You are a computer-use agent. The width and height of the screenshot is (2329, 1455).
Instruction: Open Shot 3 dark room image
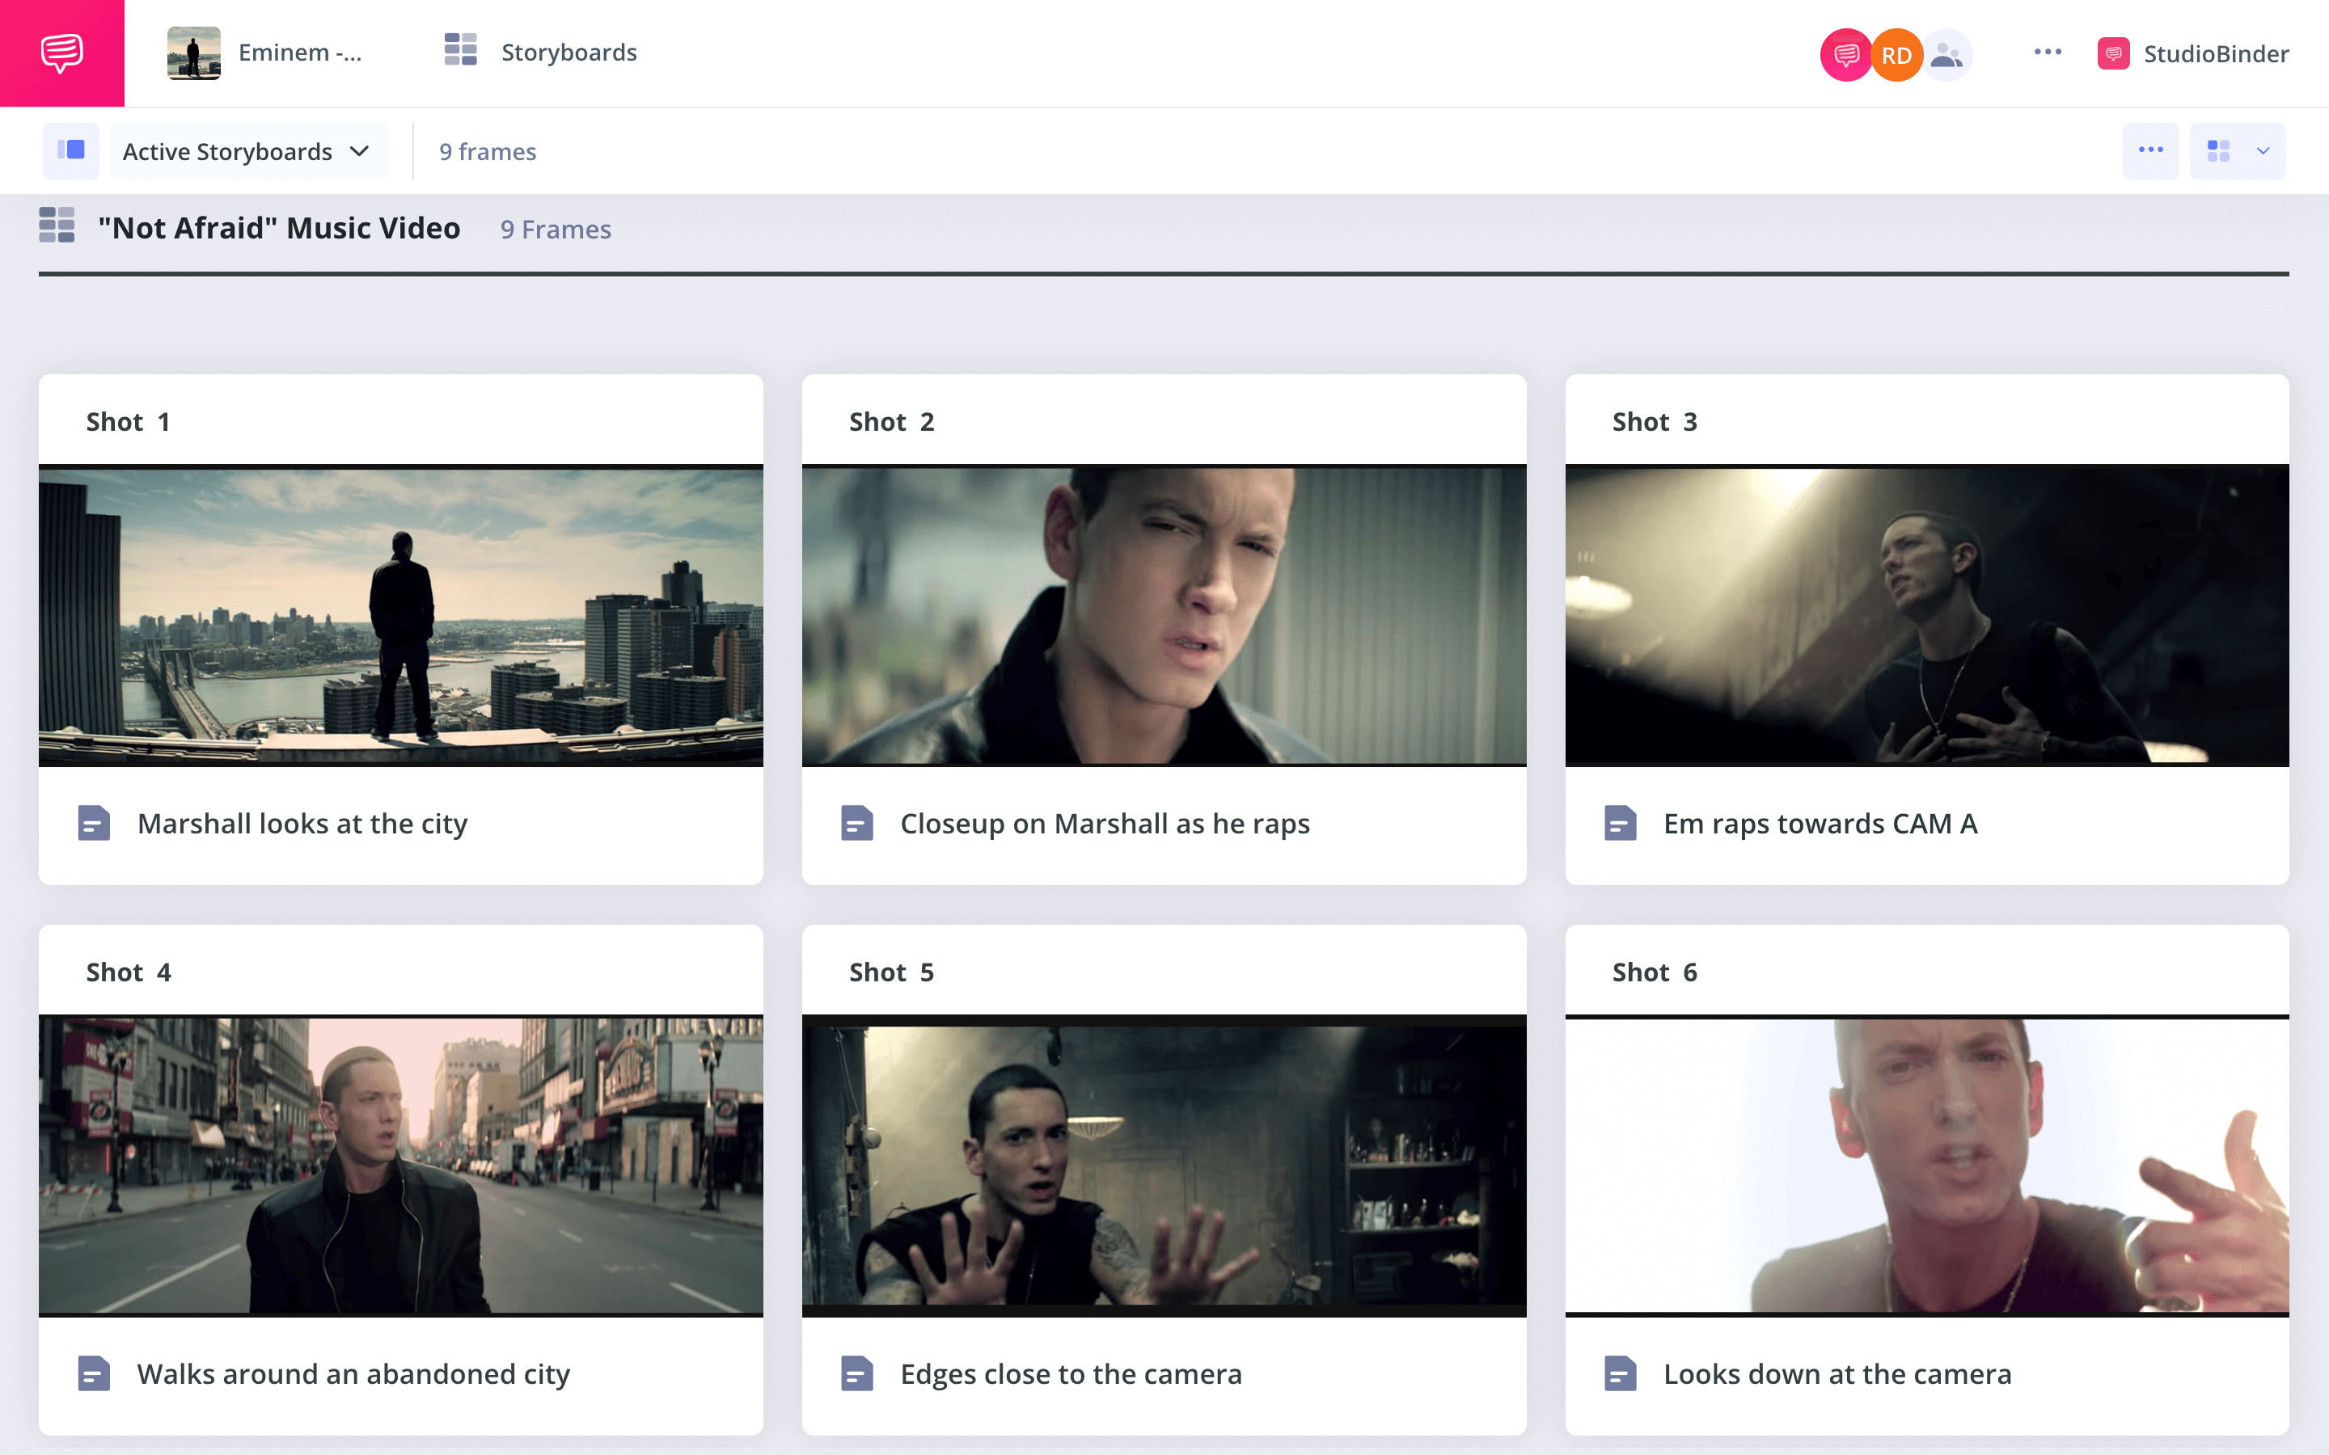pos(1927,616)
